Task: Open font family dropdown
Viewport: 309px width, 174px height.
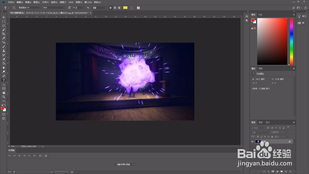Action: (40, 8)
